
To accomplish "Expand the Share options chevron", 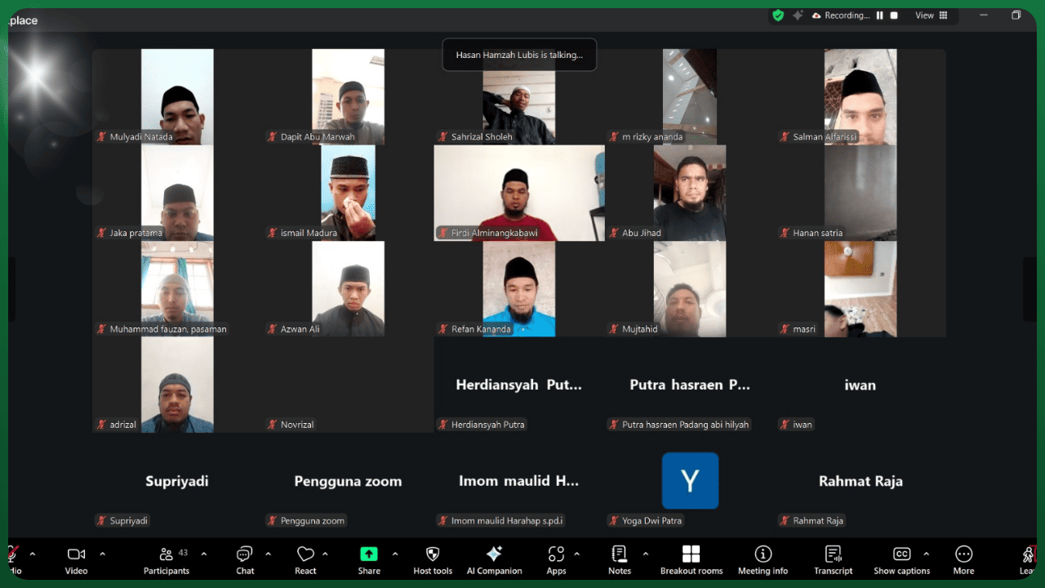I will (x=395, y=554).
